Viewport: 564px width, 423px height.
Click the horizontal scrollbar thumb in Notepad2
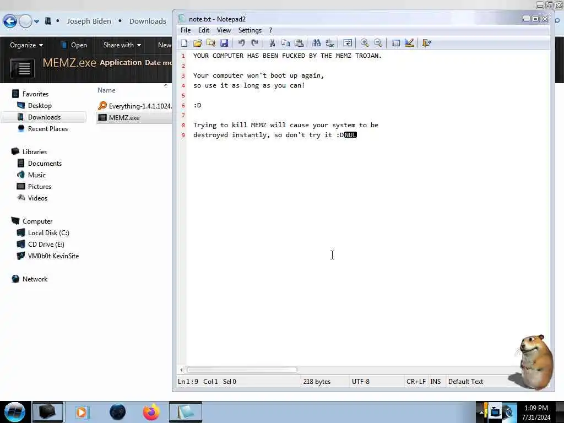click(242, 370)
